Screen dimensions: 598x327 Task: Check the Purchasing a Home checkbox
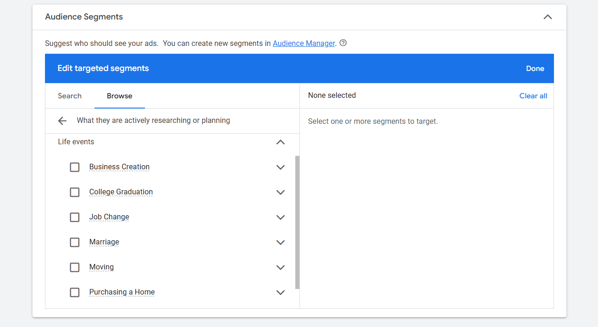(x=75, y=292)
